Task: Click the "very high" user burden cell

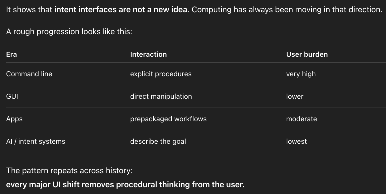Action: point(301,74)
